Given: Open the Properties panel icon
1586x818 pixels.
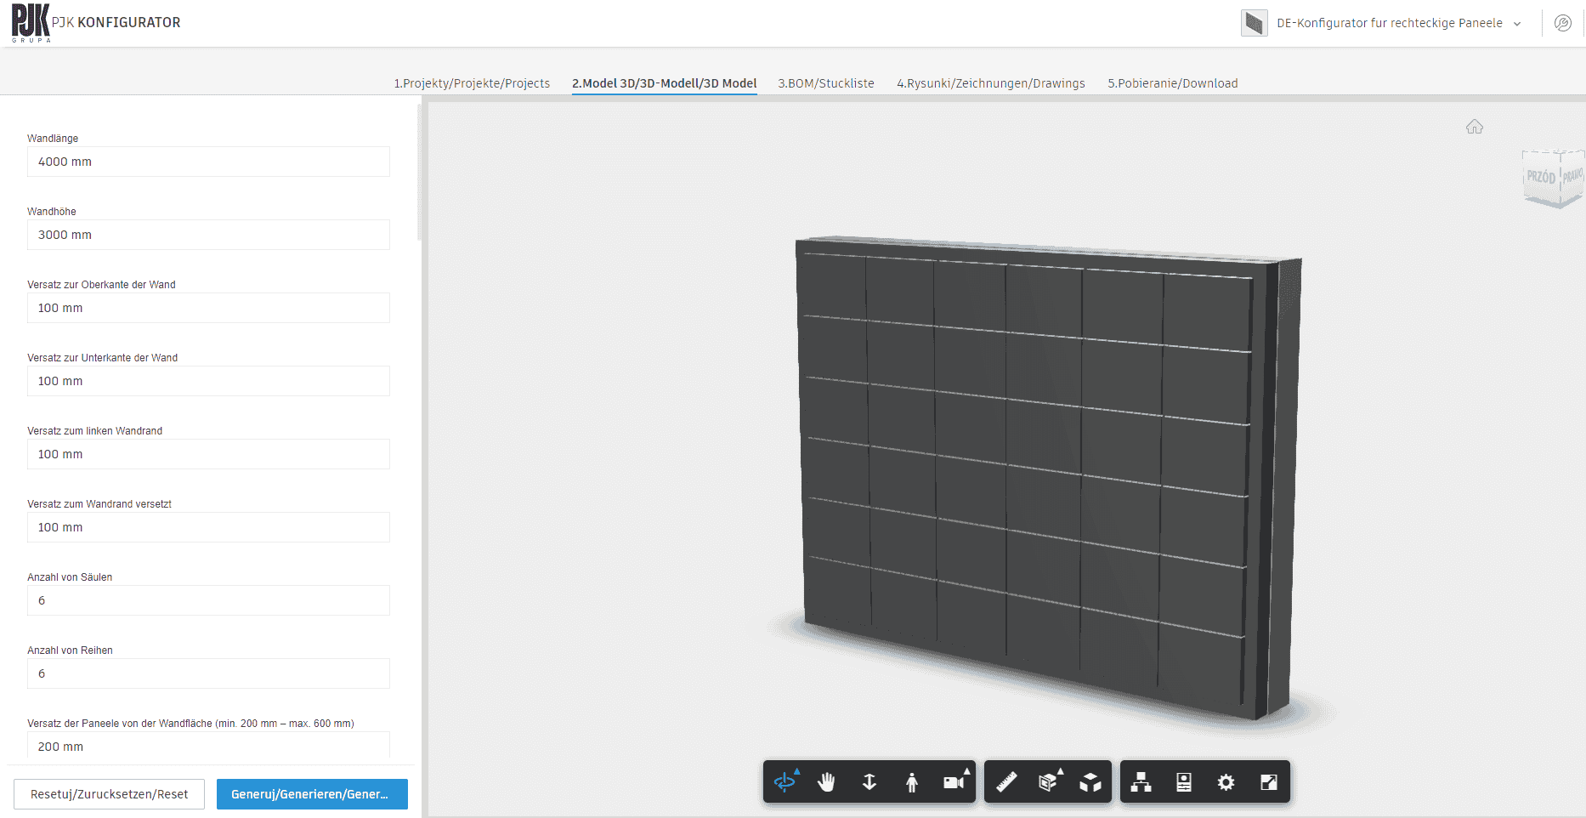Looking at the screenshot, I should [x=1183, y=781].
